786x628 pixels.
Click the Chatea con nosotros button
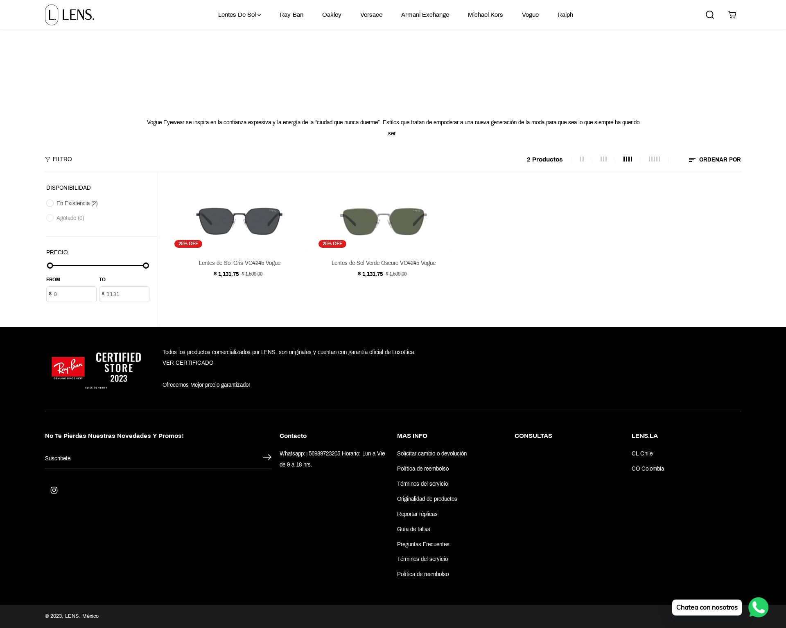tap(707, 608)
